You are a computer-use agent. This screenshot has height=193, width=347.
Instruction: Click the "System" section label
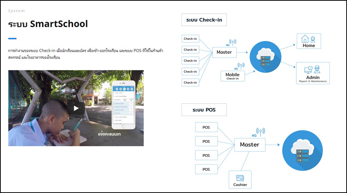[17, 11]
